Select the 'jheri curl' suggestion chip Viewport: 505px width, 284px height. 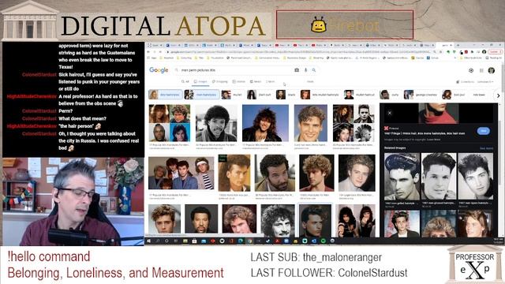pos(260,95)
